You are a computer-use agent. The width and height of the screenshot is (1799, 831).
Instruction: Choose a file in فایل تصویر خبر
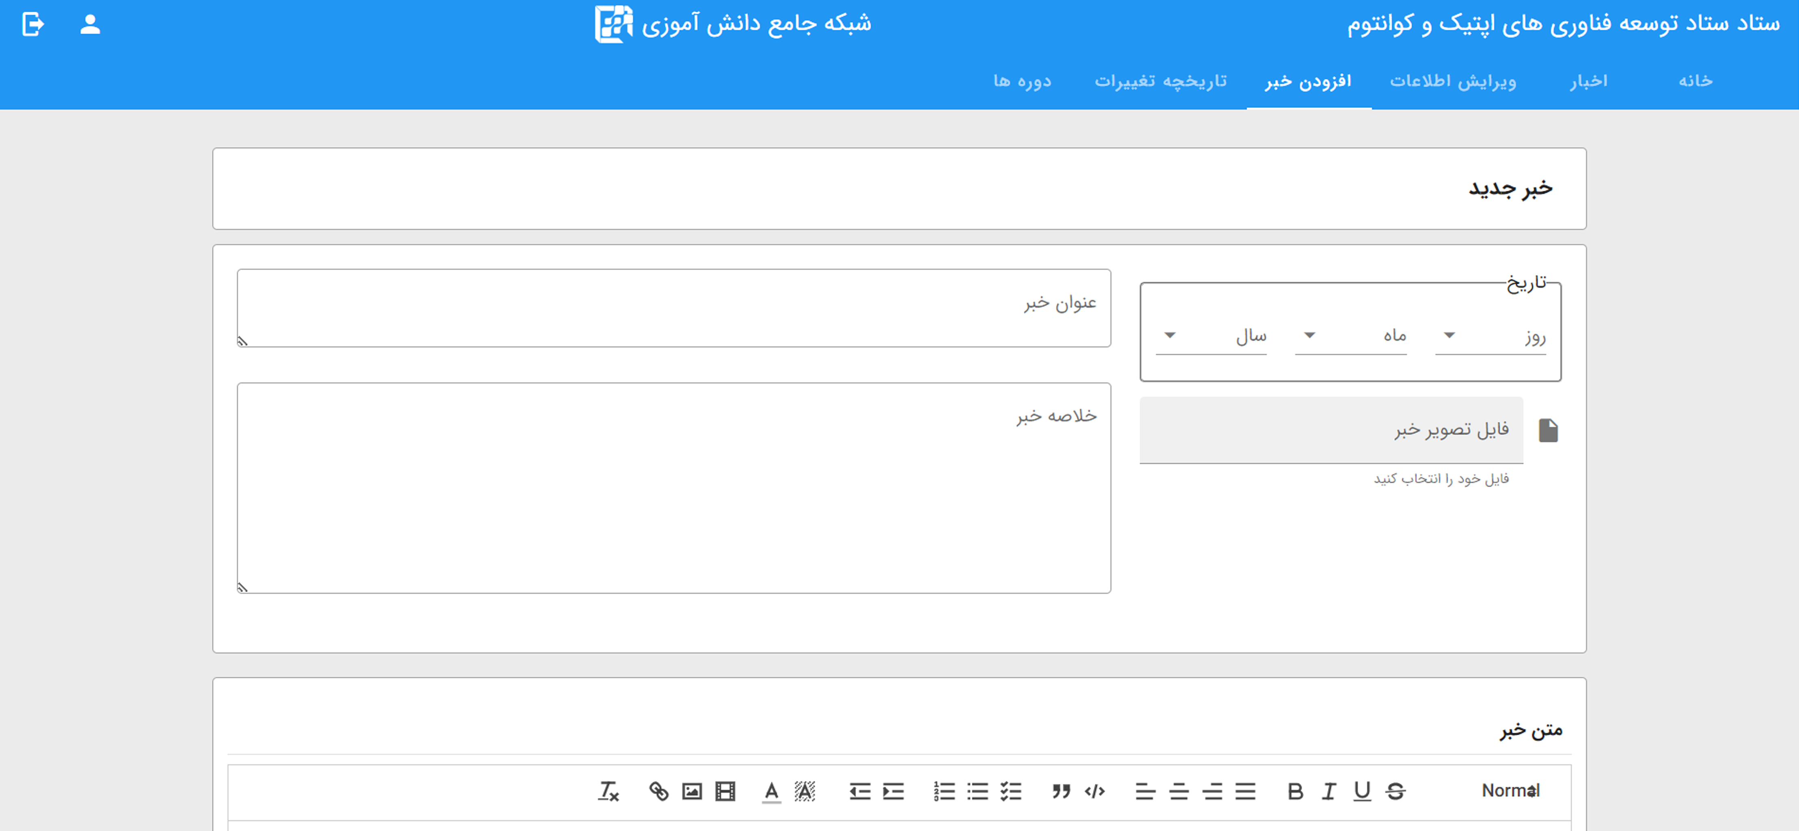(1331, 430)
